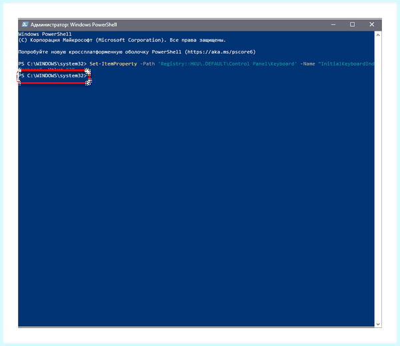The image size is (400, 346).
Task: Click the -Path parameter text
Action: (147, 64)
